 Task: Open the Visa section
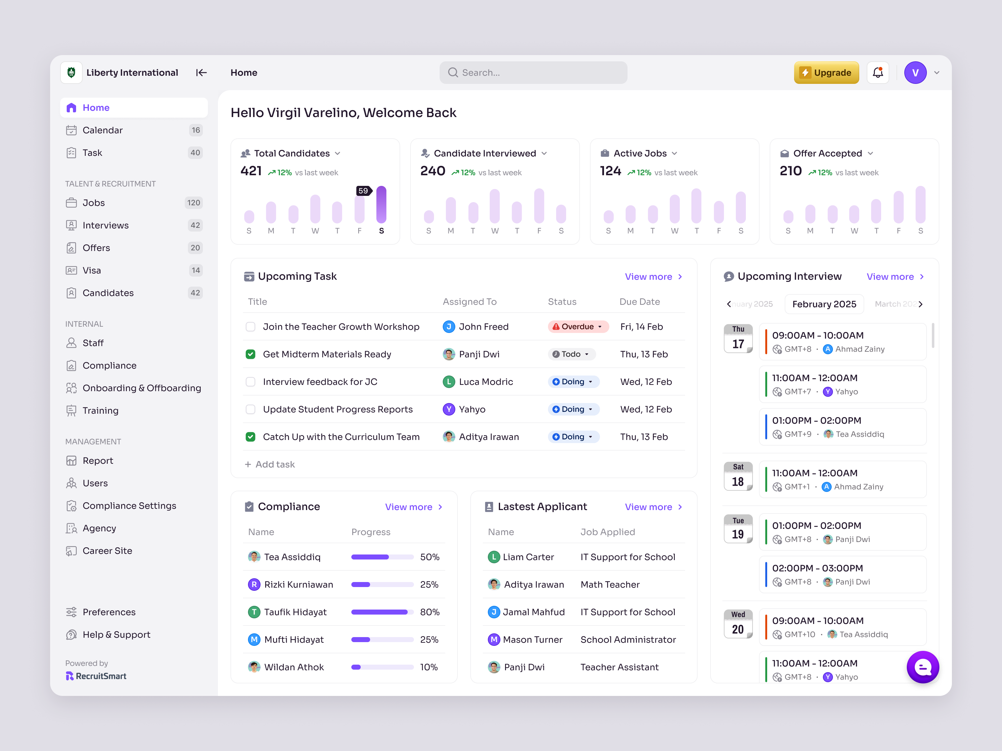pyautogui.click(x=92, y=270)
